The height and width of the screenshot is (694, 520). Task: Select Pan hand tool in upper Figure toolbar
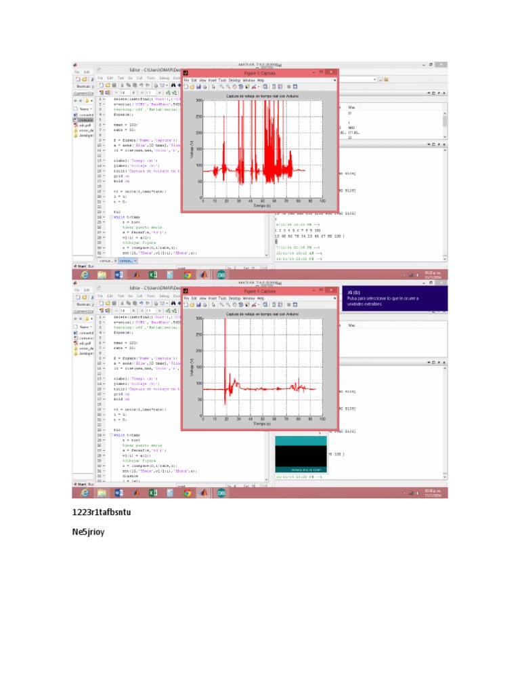234,87
